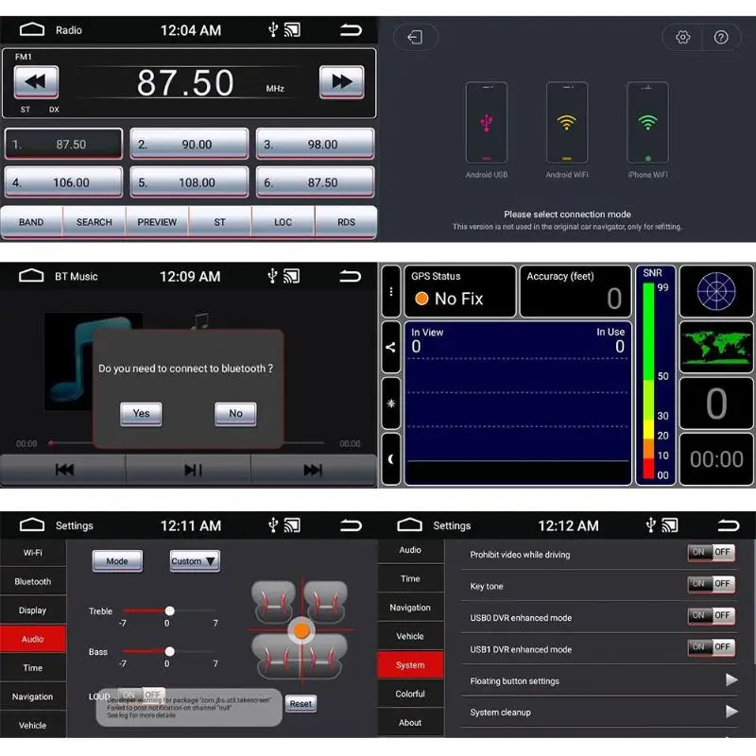Toggle LOC local mode on radio
This screenshot has height=756, width=756.
(283, 222)
